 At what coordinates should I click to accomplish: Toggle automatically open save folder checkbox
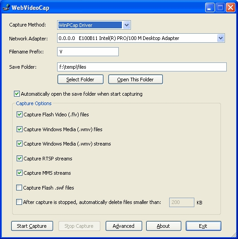tap(17, 94)
